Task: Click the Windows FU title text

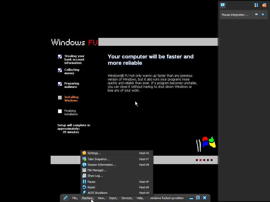Action: coord(75,42)
